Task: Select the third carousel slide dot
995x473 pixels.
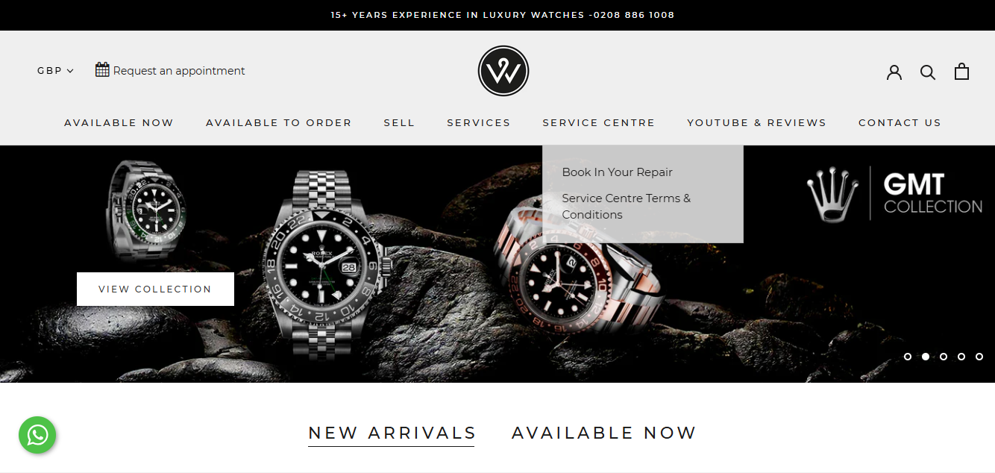Action: pyautogui.click(x=944, y=357)
